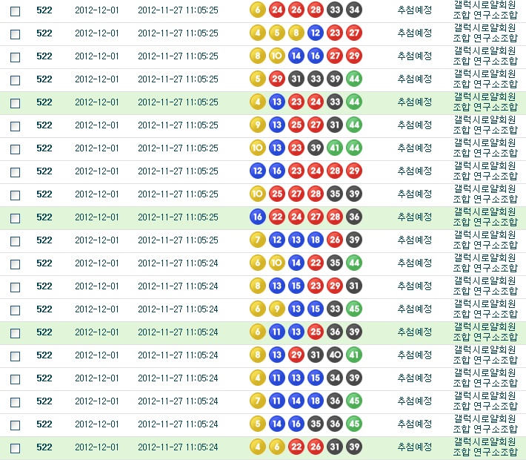Image resolution: width=526 pixels, height=460 pixels.
Task: Click yellow ball 9 in row 9-13-25-27-31-44
Action: [x=257, y=125]
